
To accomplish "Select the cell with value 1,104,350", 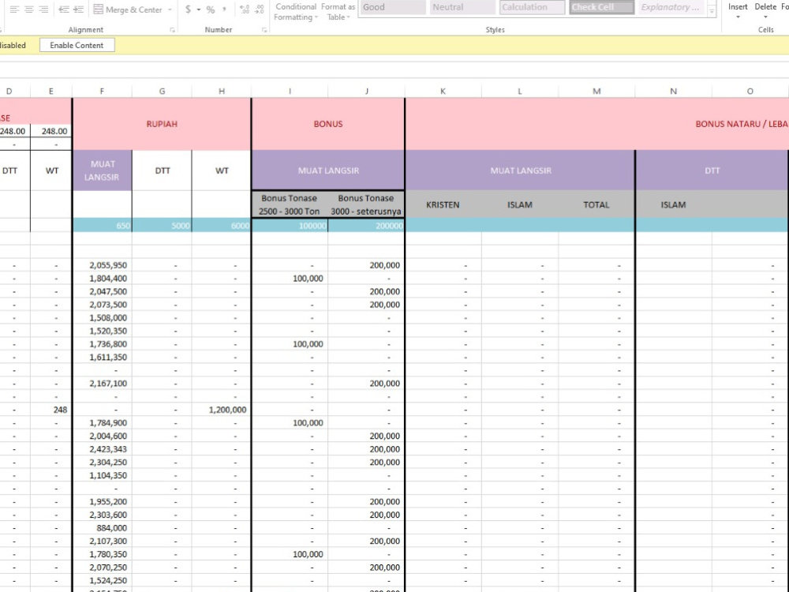I will click(102, 475).
